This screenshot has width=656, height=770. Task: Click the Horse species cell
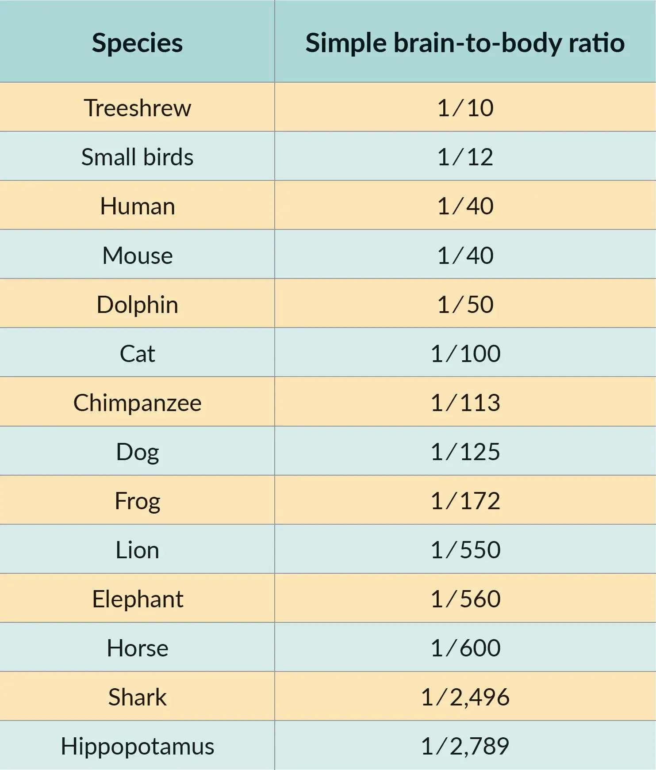[x=137, y=648]
